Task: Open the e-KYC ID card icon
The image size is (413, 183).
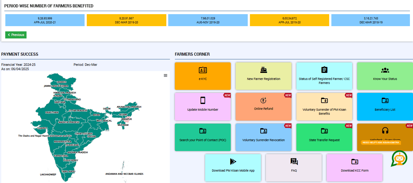Action: pyautogui.click(x=203, y=70)
